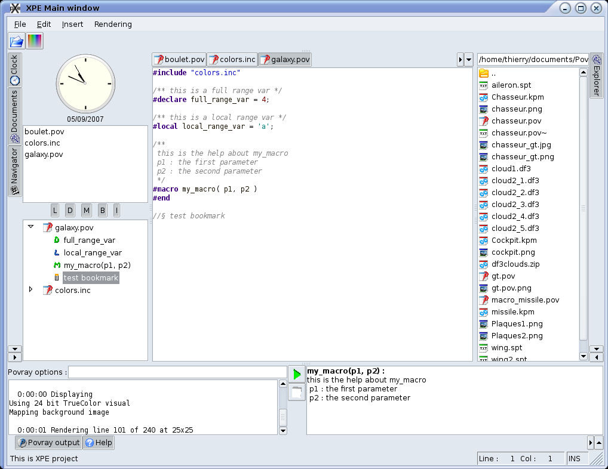Toggle the B (bookmark) filter button
The height and width of the screenshot is (469, 608).
(x=102, y=210)
